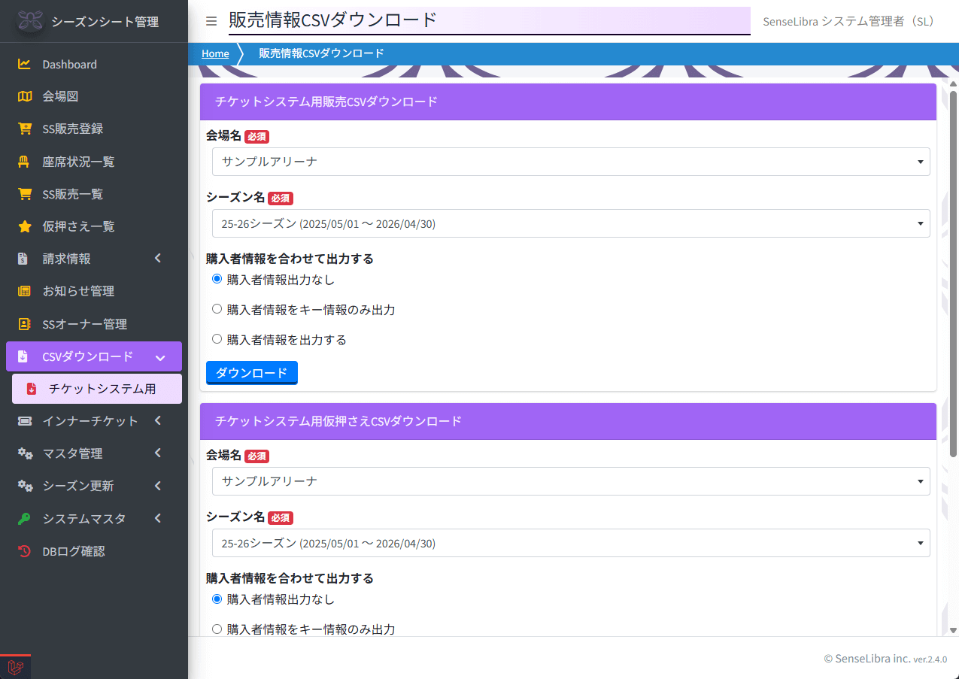Open the 仮押さえ一覧 star item
The height and width of the screenshot is (679, 959).
tap(74, 226)
